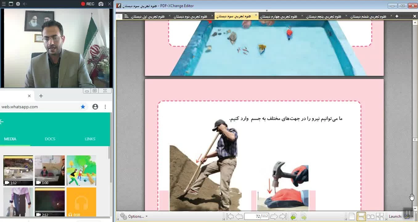Bookmark web.whatsapp.com with the star icon
The width and height of the screenshot is (418, 222).
pyautogui.click(x=83, y=107)
